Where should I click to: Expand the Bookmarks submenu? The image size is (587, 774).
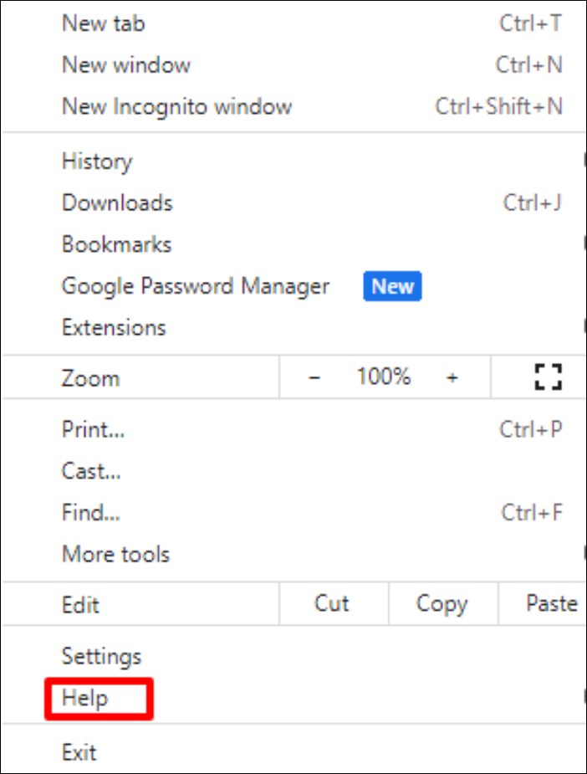click(116, 245)
